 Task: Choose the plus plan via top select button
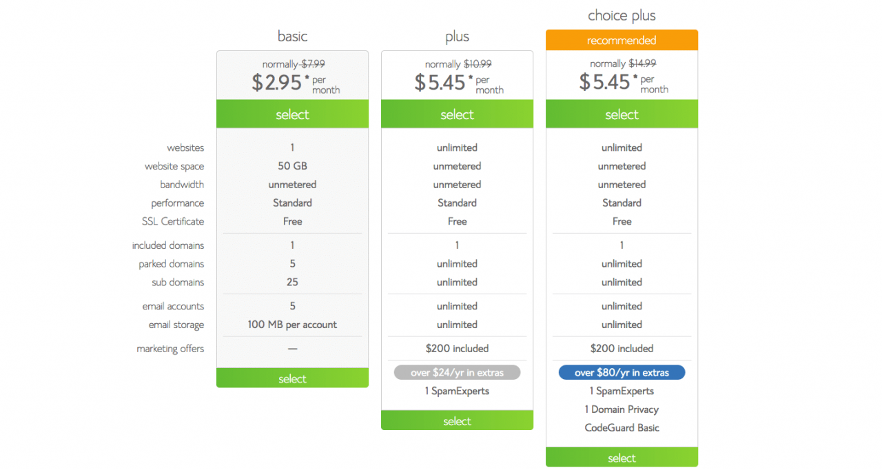[457, 114]
